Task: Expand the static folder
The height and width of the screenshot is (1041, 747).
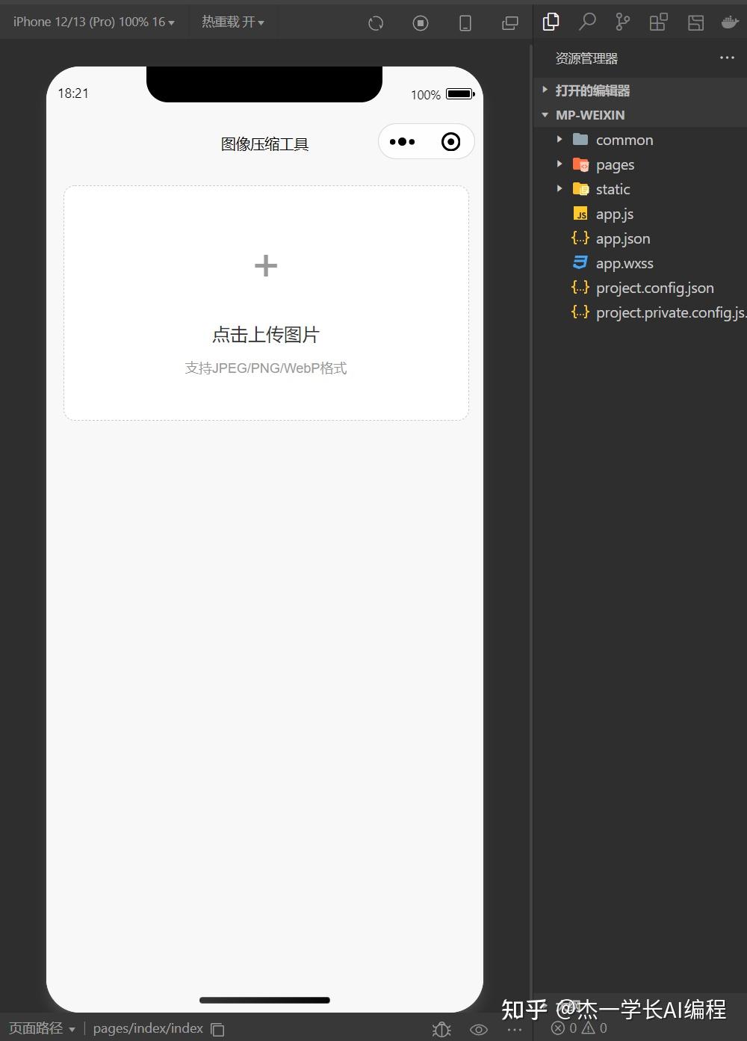Action: (x=640, y=189)
